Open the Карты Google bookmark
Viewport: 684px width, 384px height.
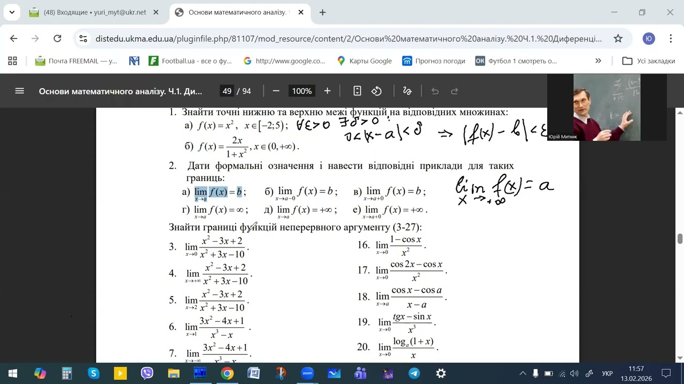point(364,61)
